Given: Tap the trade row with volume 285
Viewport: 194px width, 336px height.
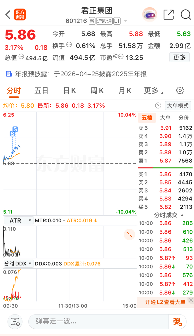Looking at the screenshot, I should (x=165, y=223).
